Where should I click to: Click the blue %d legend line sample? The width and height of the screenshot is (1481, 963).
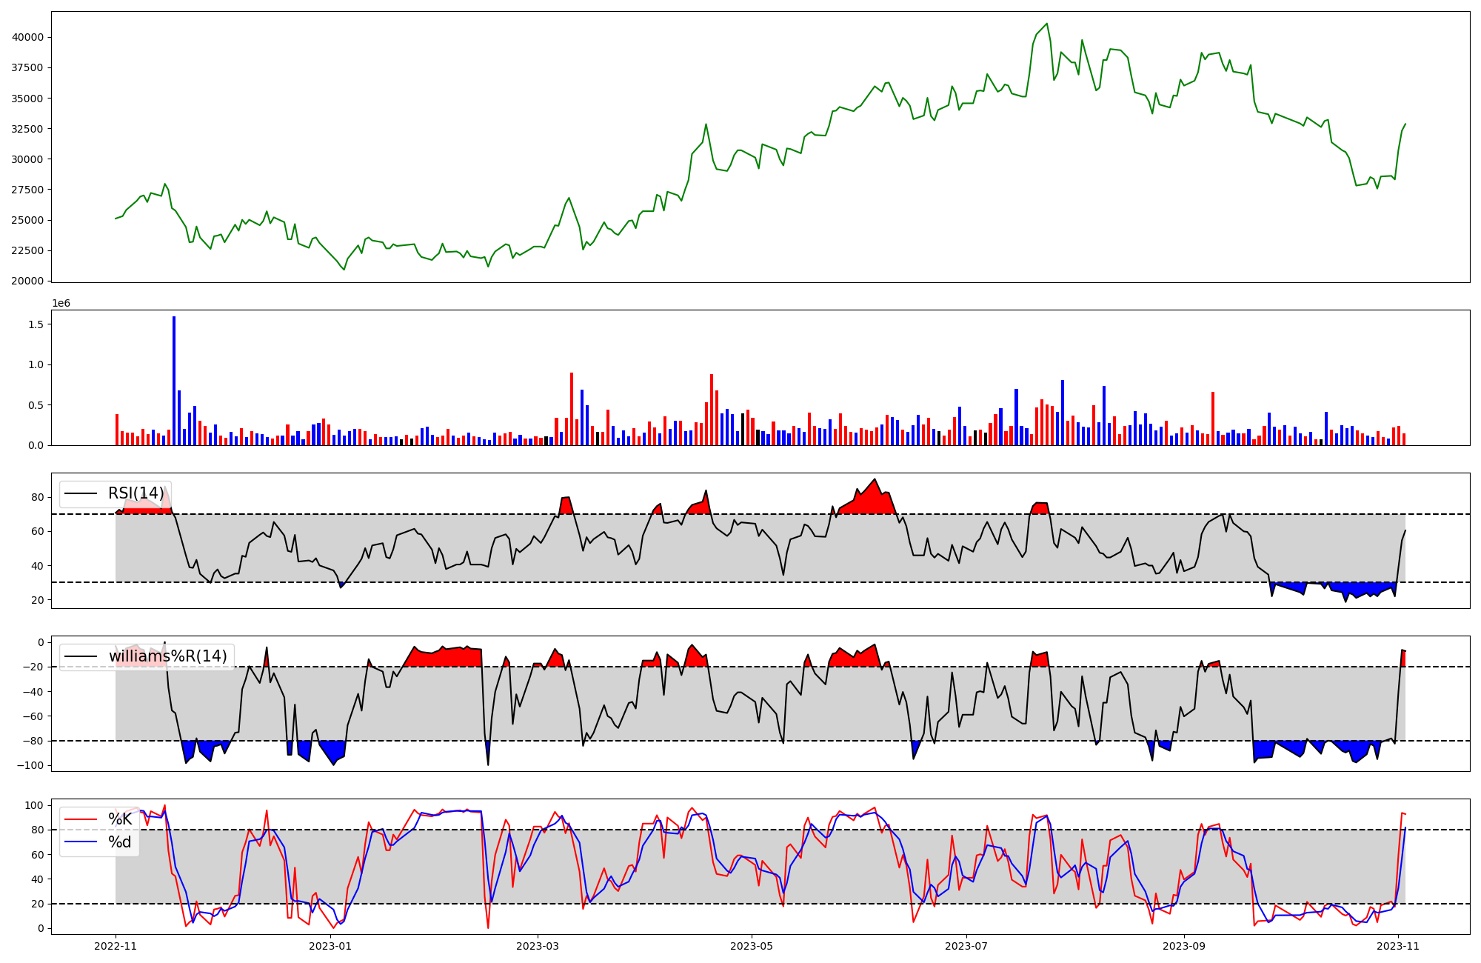coord(81,842)
